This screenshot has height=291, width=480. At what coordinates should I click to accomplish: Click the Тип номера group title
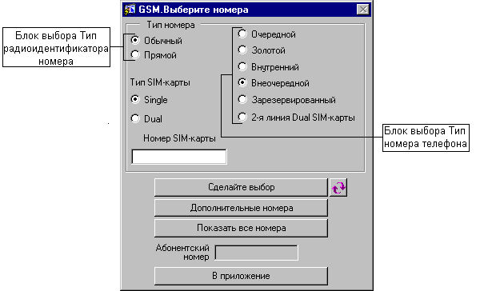[170, 25]
